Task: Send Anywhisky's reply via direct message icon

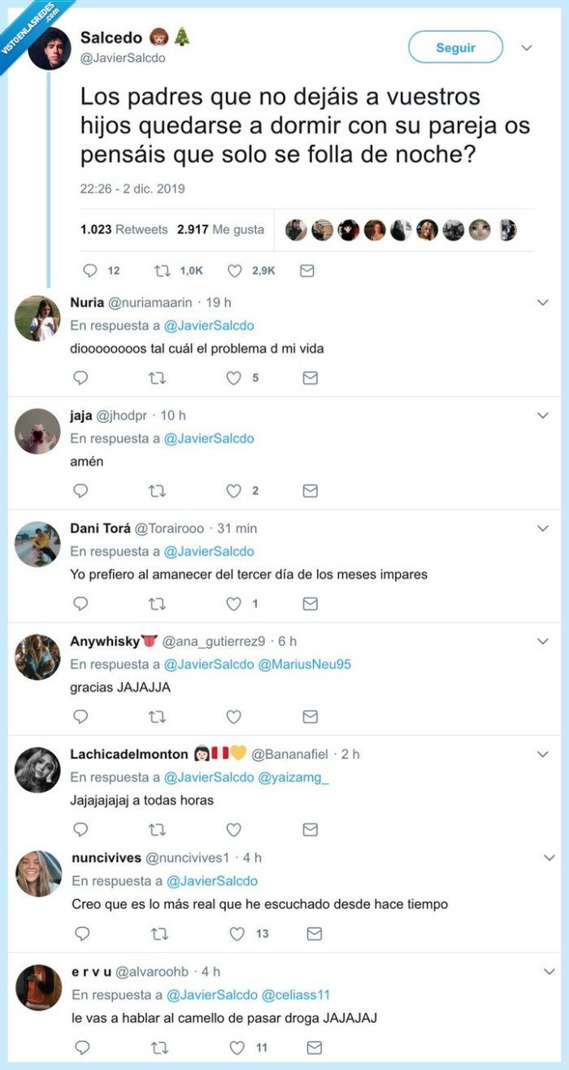Action: click(310, 716)
